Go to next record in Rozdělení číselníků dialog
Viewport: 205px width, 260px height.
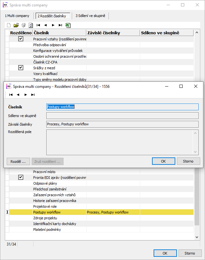coord(26,95)
